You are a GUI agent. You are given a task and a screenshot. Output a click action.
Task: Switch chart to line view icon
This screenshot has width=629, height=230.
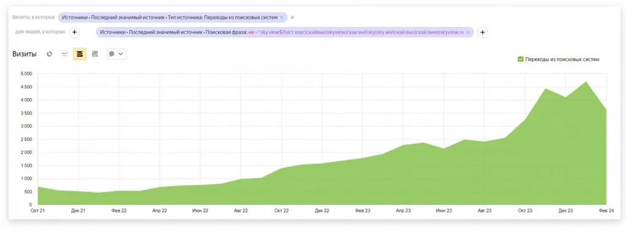tap(64, 54)
